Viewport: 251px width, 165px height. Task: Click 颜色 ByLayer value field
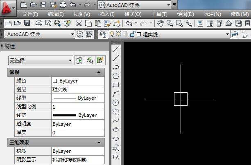pyautogui.click(x=78, y=81)
